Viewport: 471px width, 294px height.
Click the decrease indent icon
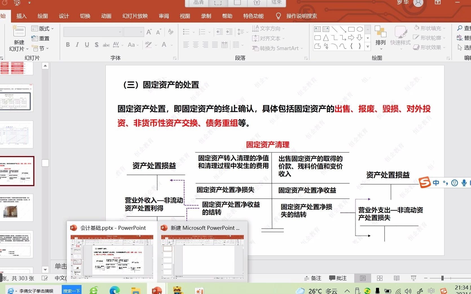pos(220,32)
